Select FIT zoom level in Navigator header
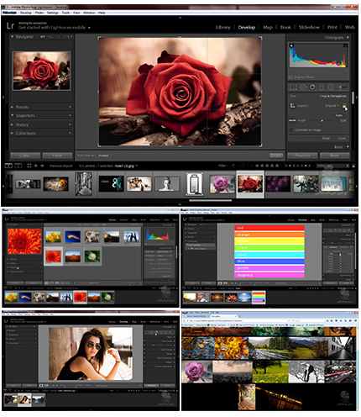Screen dimensions: 361x417 tap(43, 37)
